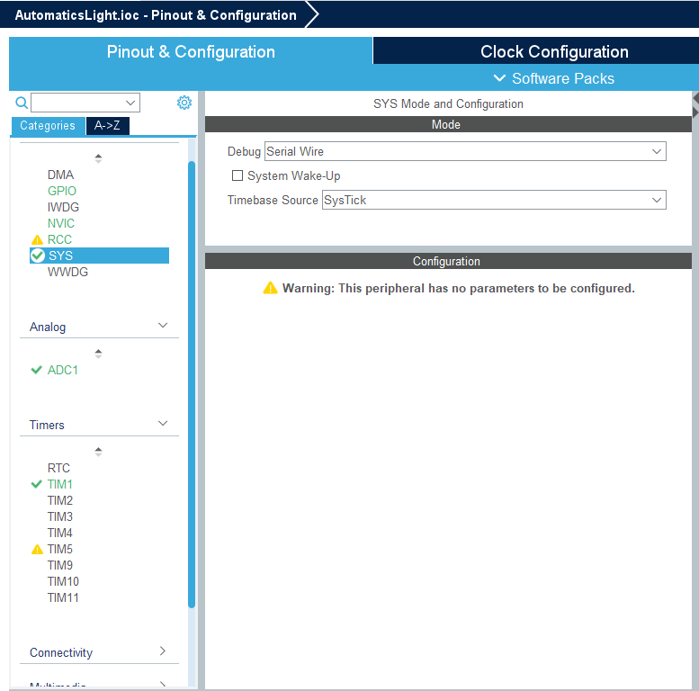The height and width of the screenshot is (691, 699).
Task: Click the ADC1 green checkmark icon
Action: tap(37, 370)
